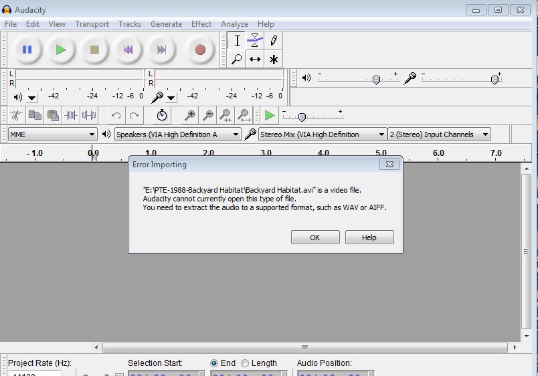Open the Transport menu
538x376 pixels.
pos(92,24)
